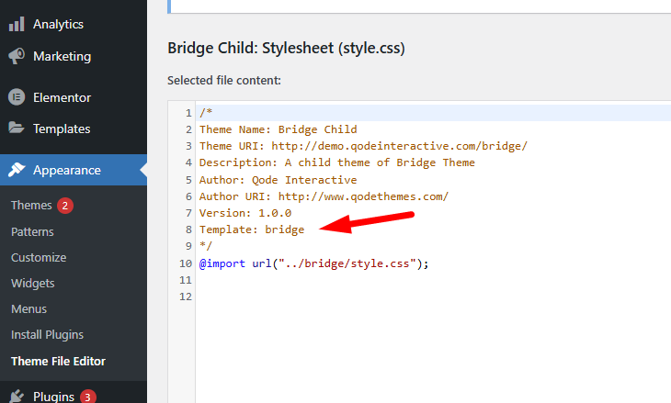Screen dimensions: 671x403
Task: Click the Plugins update count badge
Action: click(x=87, y=397)
